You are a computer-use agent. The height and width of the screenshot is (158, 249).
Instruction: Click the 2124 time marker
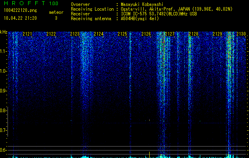(99, 34)
